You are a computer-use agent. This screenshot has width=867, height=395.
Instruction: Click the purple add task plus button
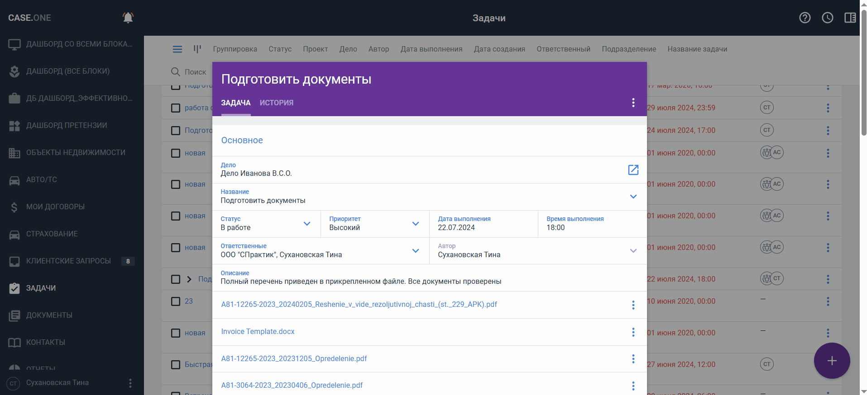click(x=831, y=360)
